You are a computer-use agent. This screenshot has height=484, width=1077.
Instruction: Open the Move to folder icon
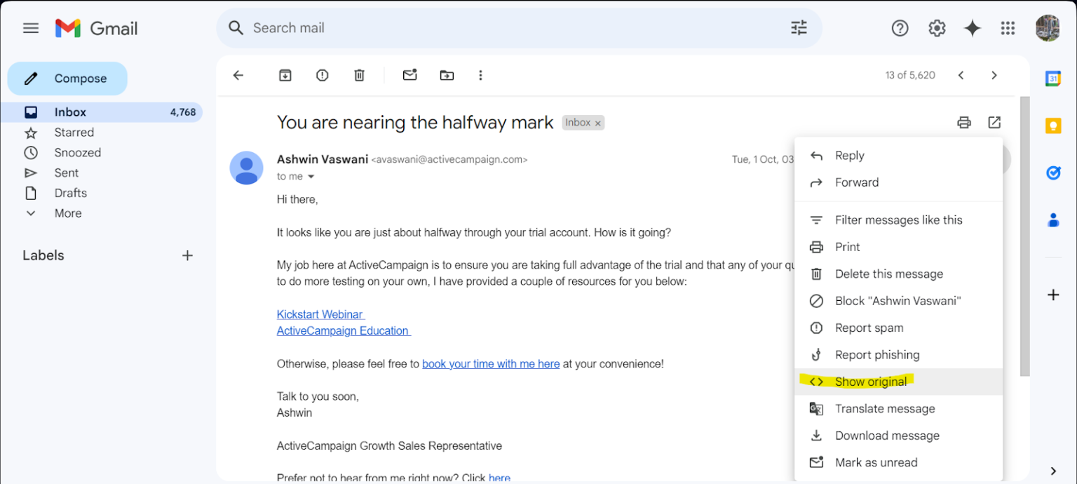[x=447, y=75]
